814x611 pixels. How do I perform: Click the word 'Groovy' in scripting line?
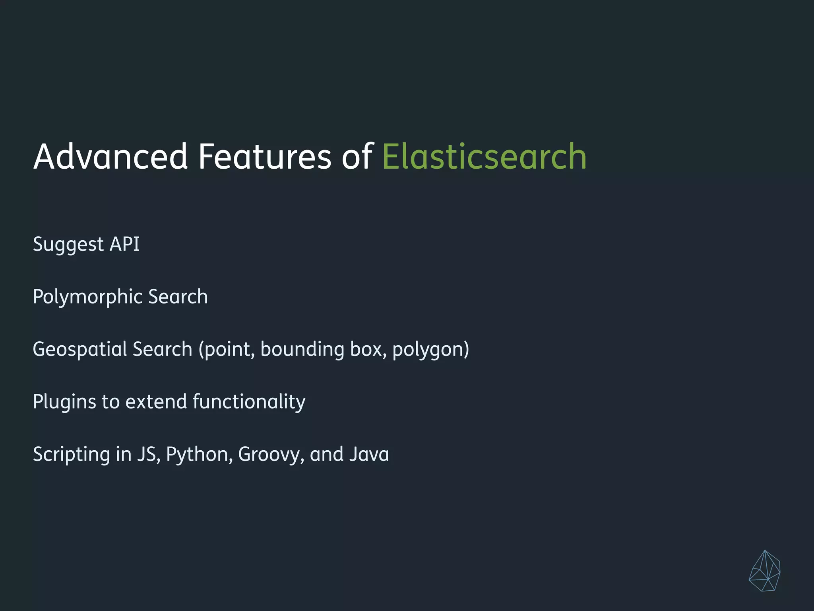(268, 454)
